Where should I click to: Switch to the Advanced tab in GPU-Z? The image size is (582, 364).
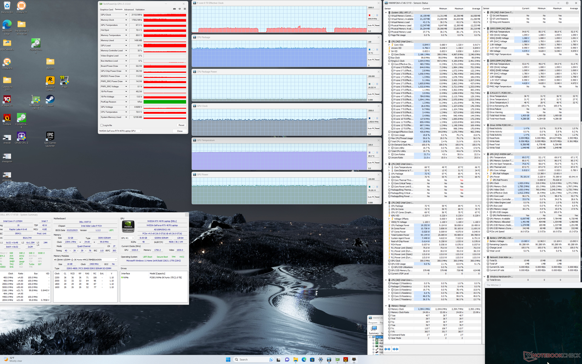pos(129,9)
